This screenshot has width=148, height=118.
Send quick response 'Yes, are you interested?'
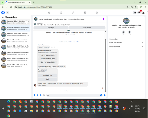click(48, 55)
